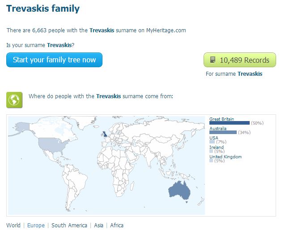Click the green globe icon
This screenshot has height=230, width=281.
pyautogui.click(x=14, y=100)
